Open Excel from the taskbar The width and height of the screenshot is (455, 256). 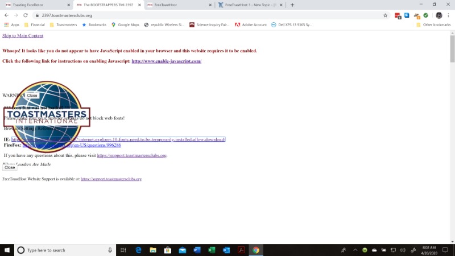point(212,250)
